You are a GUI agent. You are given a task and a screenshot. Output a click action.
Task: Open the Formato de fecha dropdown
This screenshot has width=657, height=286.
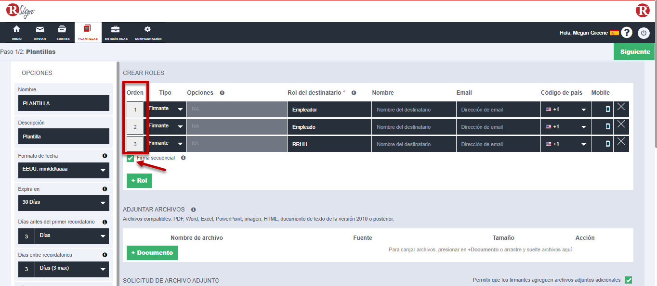point(64,170)
